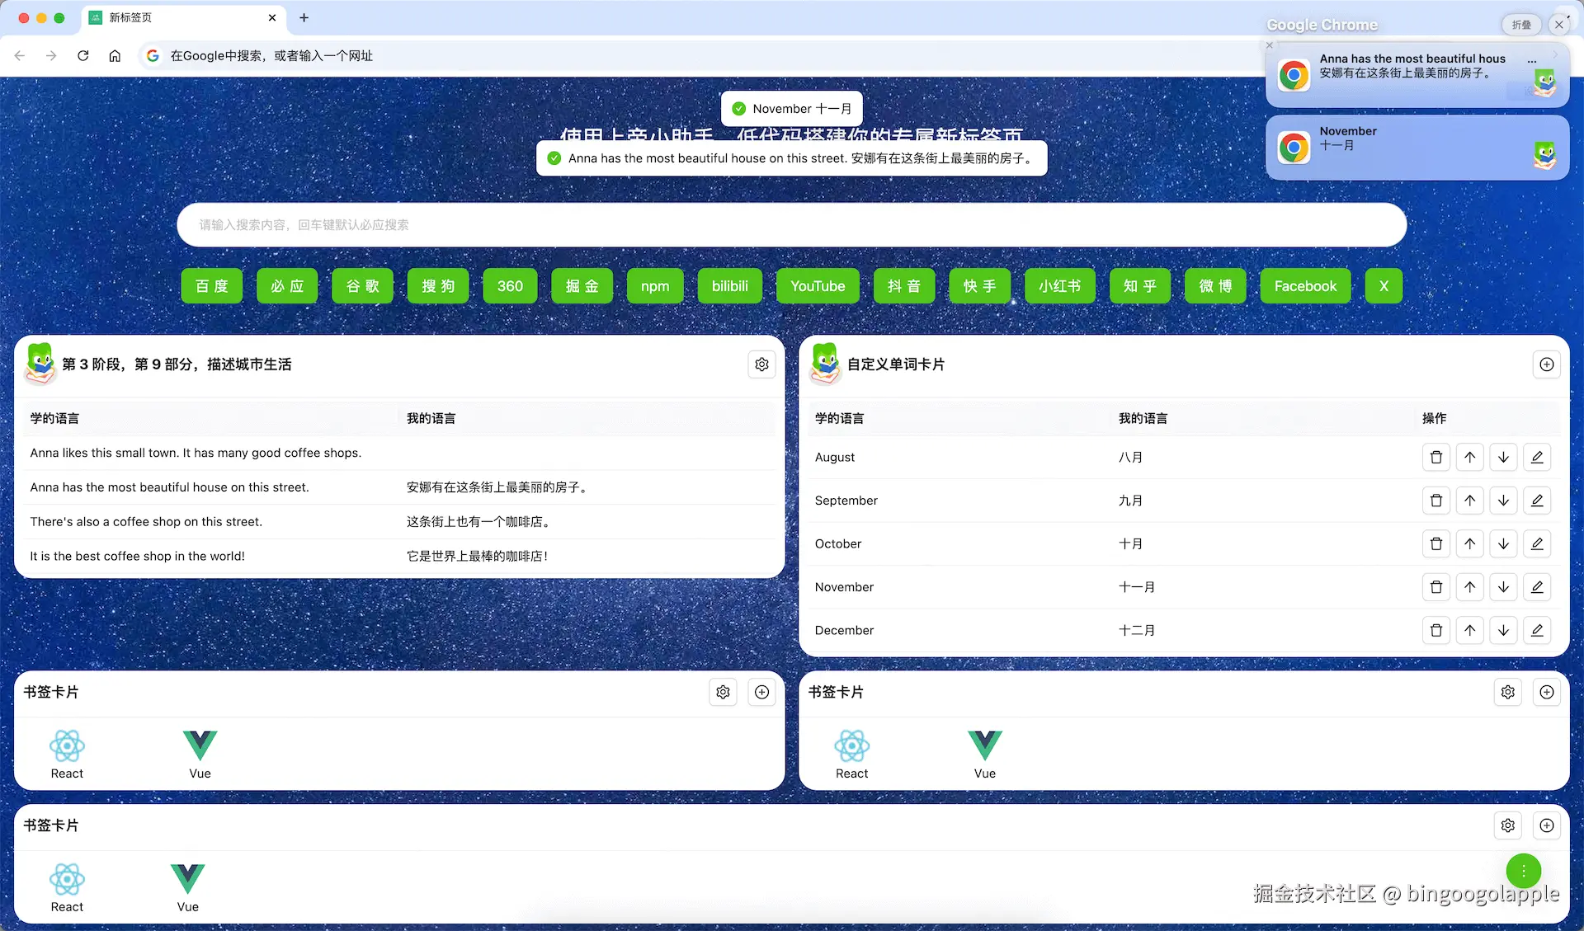Add a new card via plus icon on 自定义单词卡片
This screenshot has height=931, width=1584.
coord(1547,364)
